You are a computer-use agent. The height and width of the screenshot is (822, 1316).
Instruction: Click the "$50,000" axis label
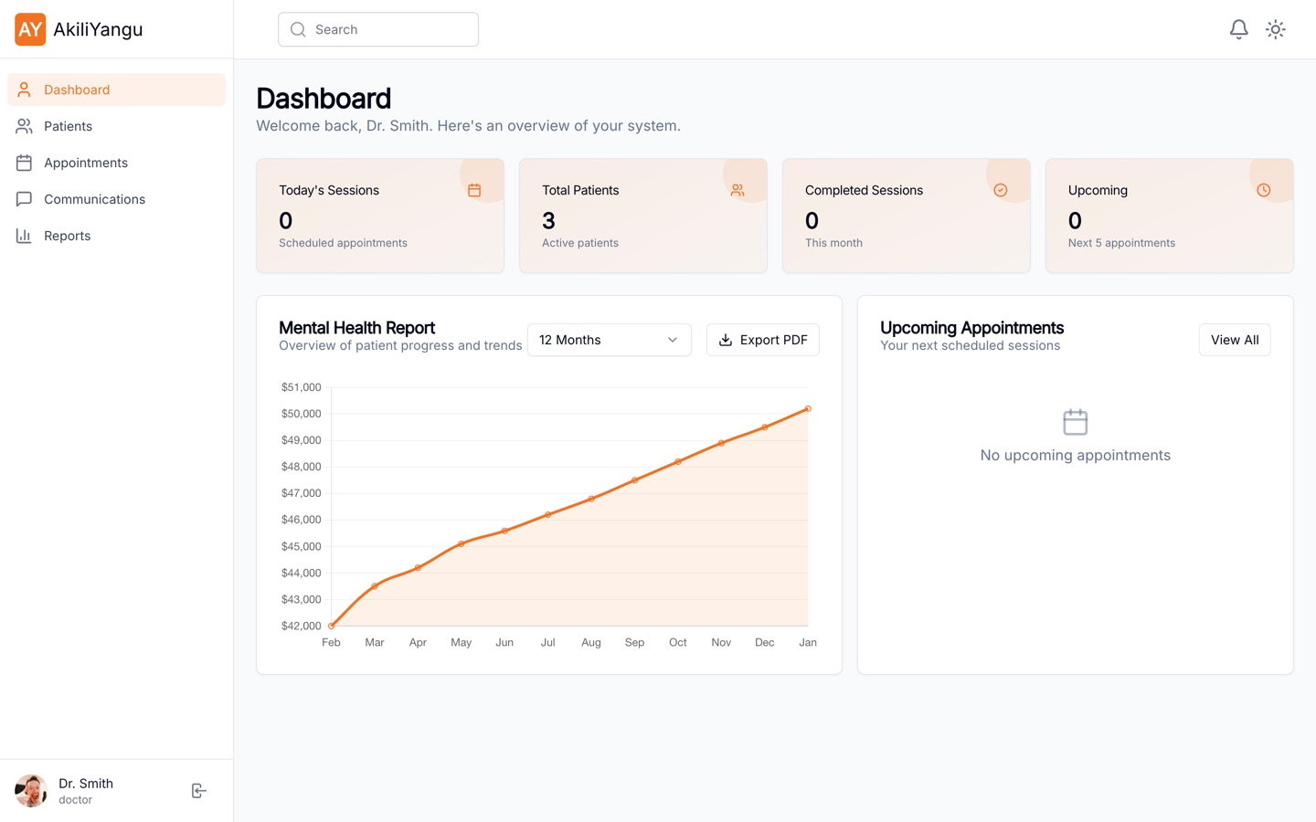click(302, 414)
